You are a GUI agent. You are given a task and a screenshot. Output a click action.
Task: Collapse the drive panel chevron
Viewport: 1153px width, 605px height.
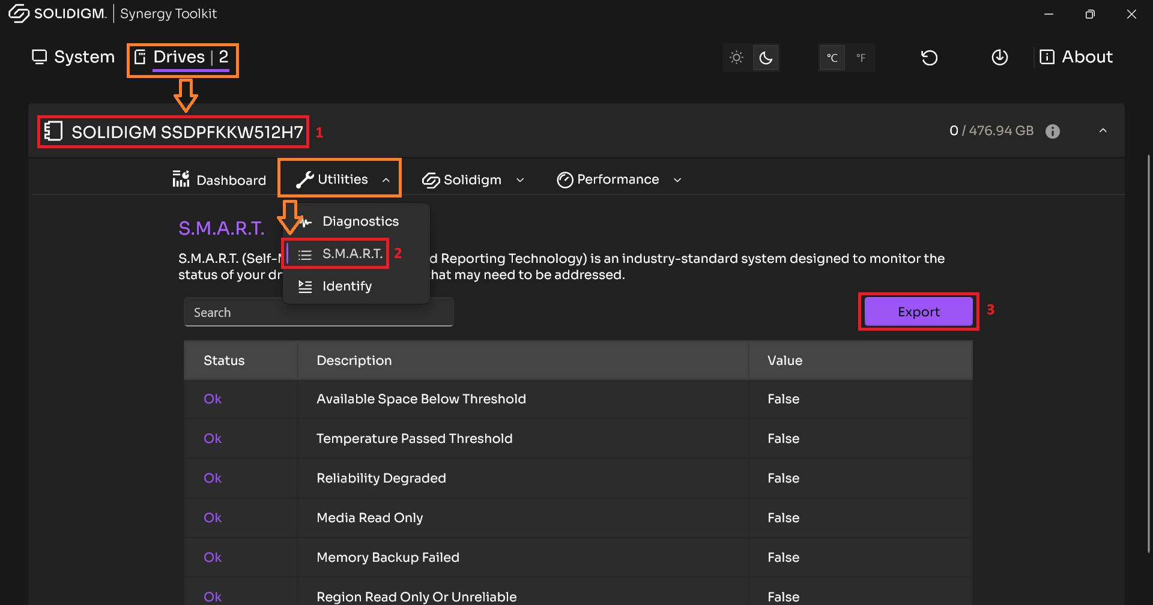1103,131
